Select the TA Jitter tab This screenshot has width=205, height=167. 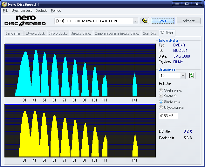tap(167, 33)
